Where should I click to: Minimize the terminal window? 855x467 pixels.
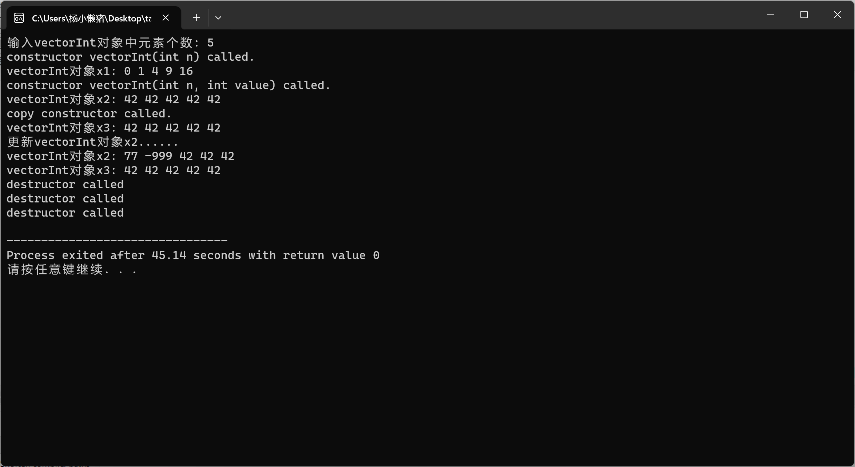pyautogui.click(x=770, y=15)
